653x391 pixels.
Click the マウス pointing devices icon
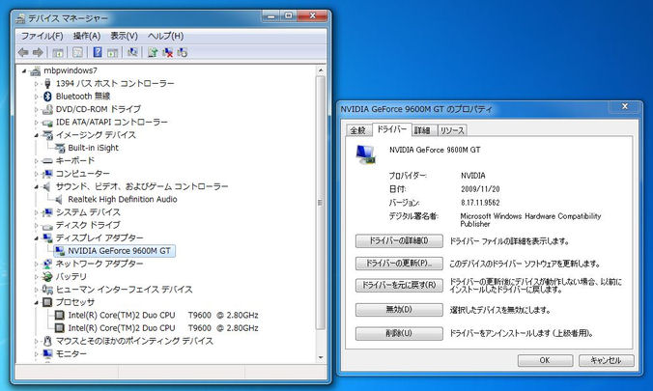tap(47, 341)
